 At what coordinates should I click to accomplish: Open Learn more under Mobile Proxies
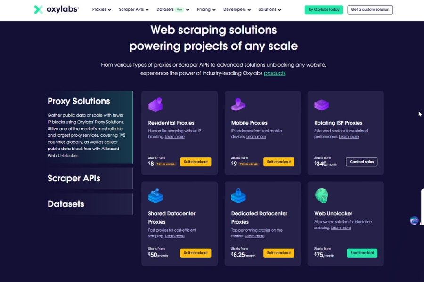click(x=256, y=137)
